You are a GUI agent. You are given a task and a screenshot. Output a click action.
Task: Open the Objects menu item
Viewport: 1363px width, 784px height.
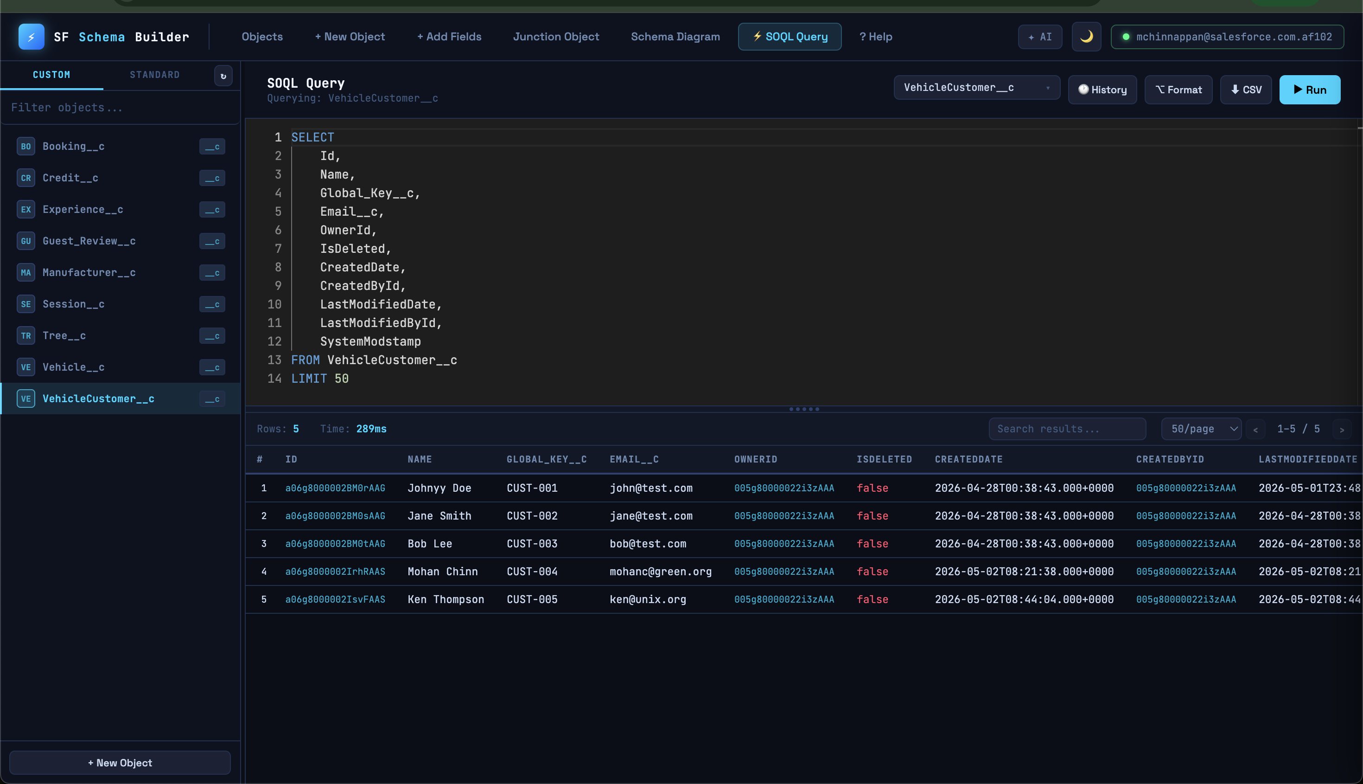[x=262, y=37]
